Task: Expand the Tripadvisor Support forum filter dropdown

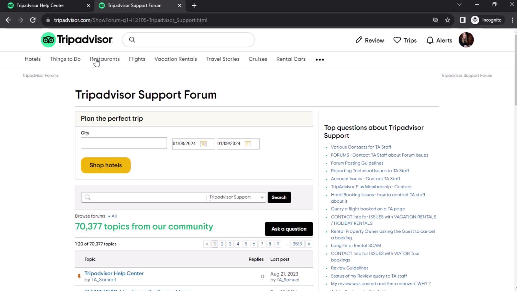Action: [262, 197]
